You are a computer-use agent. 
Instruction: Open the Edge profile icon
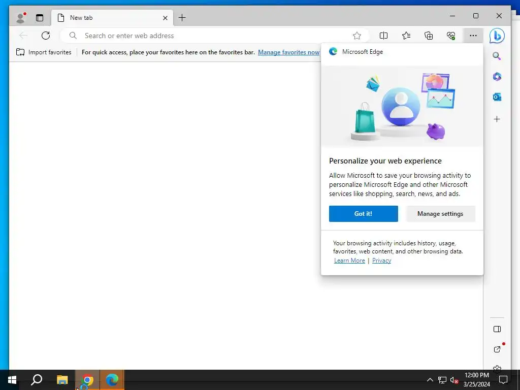[x=21, y=18]
